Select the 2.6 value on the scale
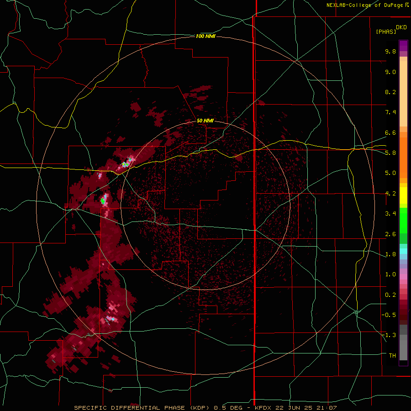This screenshot has height=411, width=411. point(390,234)
